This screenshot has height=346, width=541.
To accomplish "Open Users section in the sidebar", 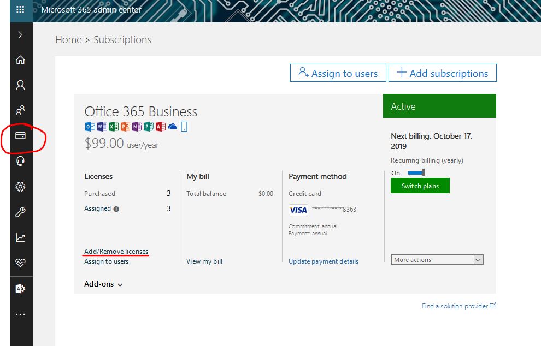I will click(20, 85).
